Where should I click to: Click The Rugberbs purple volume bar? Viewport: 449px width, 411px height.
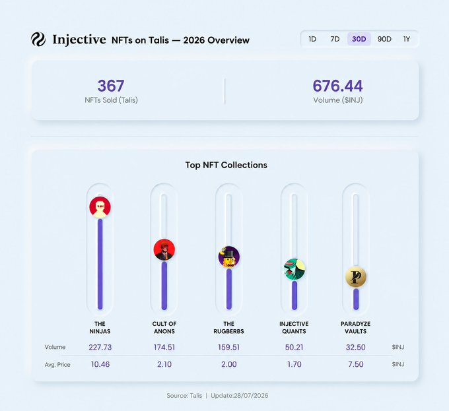pos(229,288)
